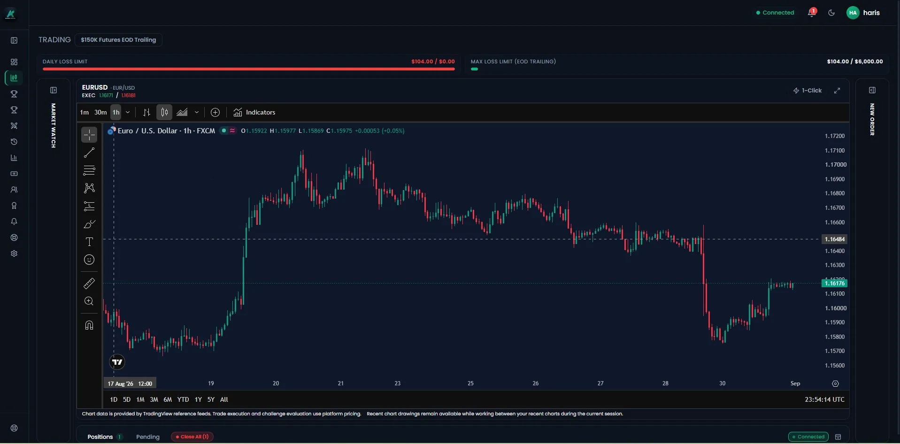Image resolution: width=900 pixels, height=444 pixels.
Task: Pick the brush drawing tool
Action: click(89, 224)
